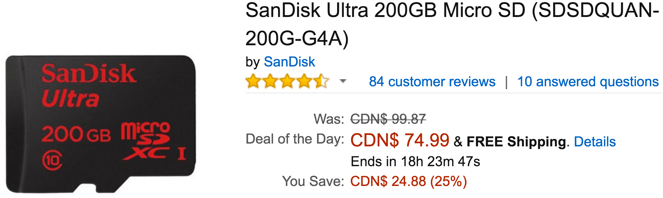The image size is (663, 198).
Task: Open the 10 answered questions link
Action: click(x=588, y=82)
